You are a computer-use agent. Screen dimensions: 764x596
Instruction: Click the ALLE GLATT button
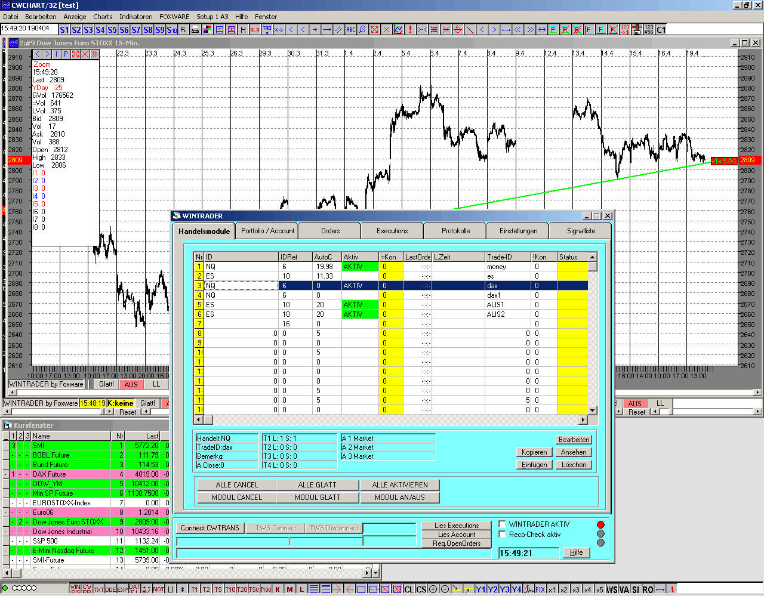pyautogui.click(x=317, y=485)
